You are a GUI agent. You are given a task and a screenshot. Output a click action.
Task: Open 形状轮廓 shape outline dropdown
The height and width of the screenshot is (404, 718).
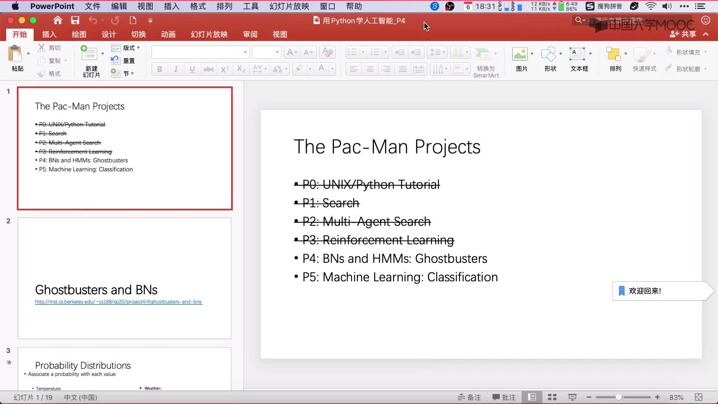686,69
